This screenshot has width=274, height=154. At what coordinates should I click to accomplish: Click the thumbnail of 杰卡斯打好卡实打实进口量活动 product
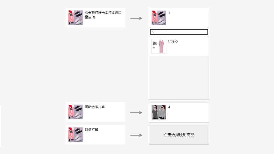pyautogui.click(x=75, y=18)
